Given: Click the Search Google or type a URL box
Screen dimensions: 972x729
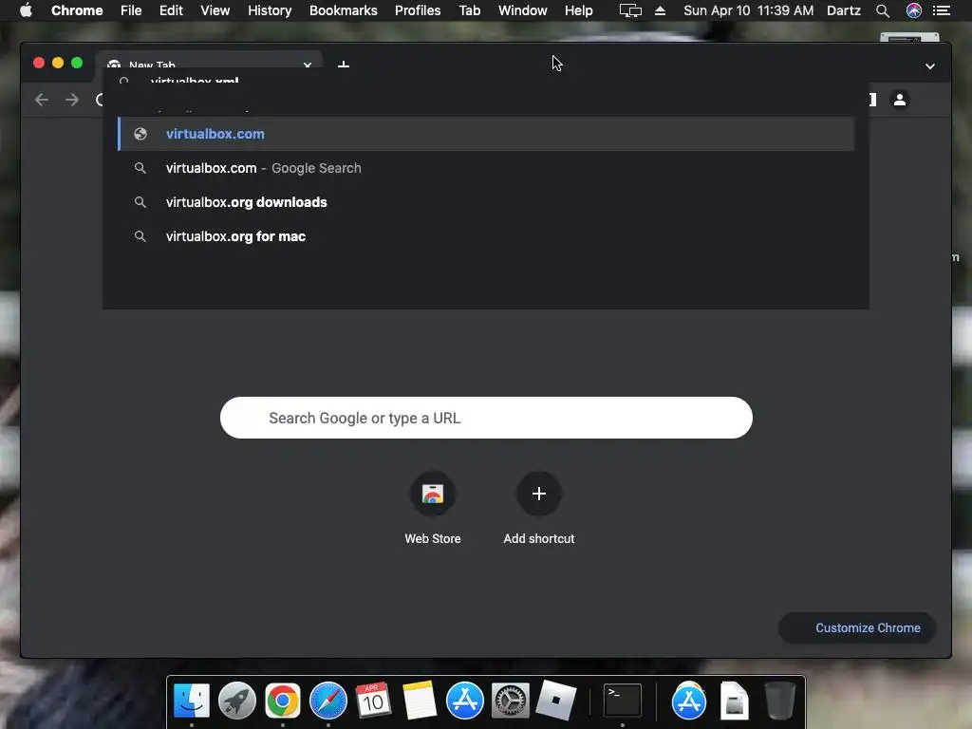Looking at the screenshot, I should (x=486, y=418).
